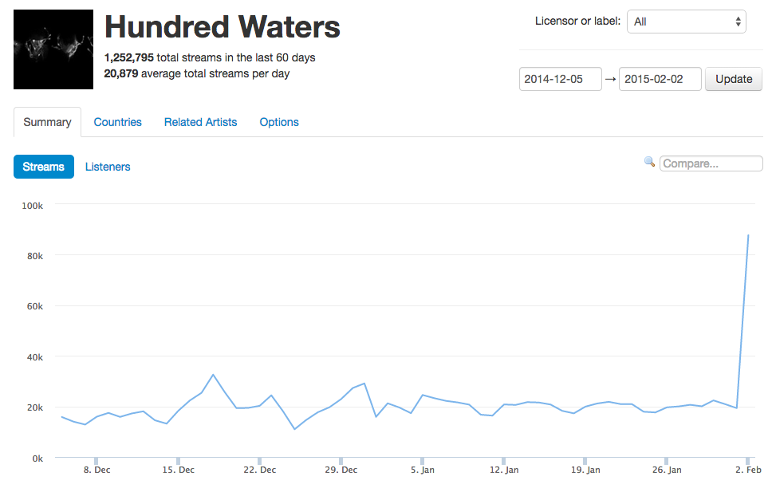Show the Streams chart view
Image resolution: width=772 pixels, height=496 pixels.
[44, 167]
